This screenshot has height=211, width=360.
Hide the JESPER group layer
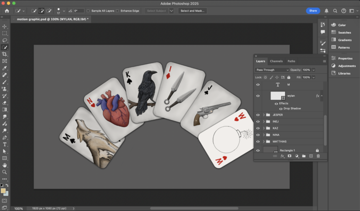258,115
